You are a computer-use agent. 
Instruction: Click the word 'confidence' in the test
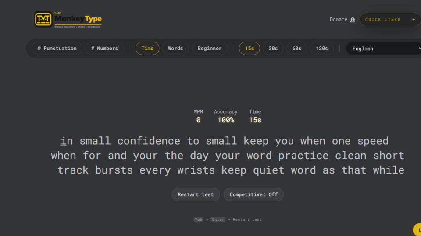pyautogui.click(x=149, y=141)
